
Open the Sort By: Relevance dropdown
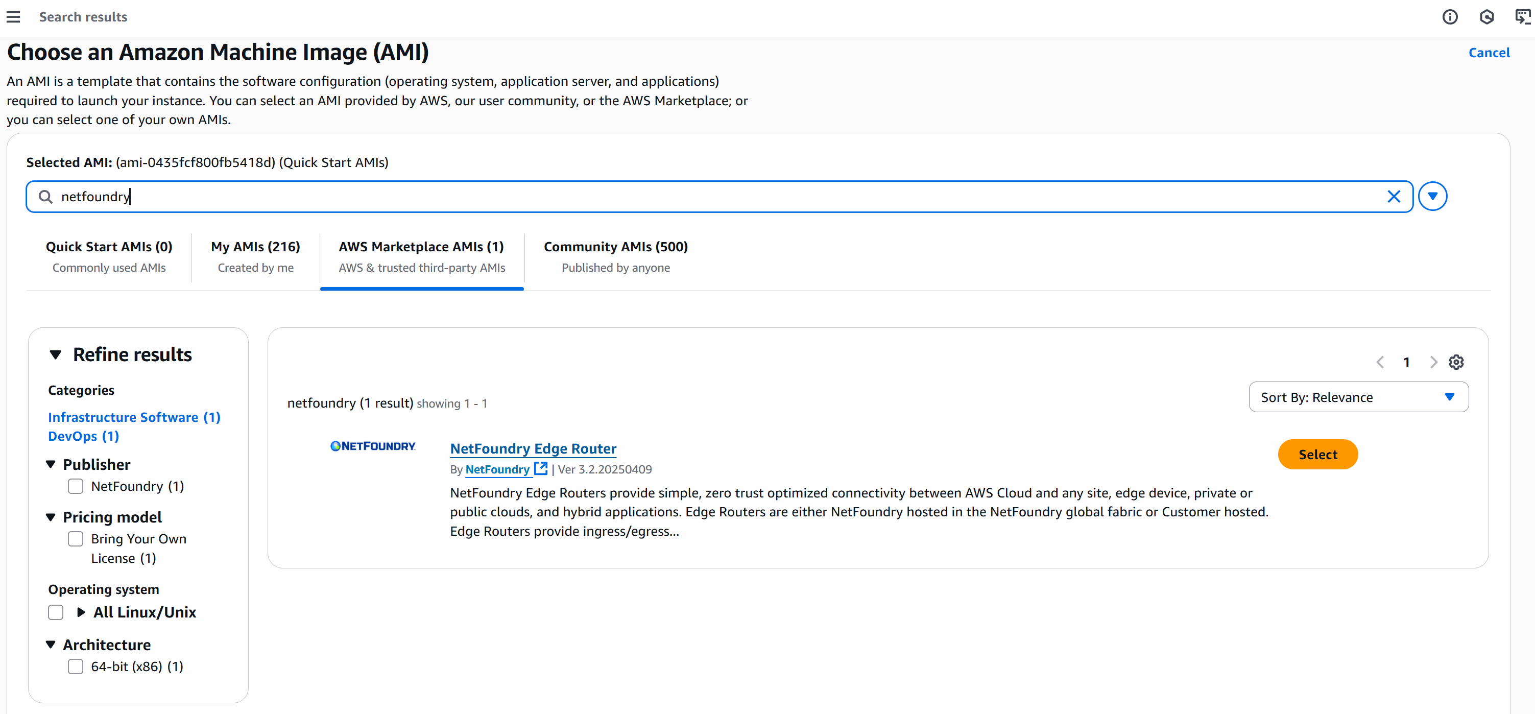(1358, 397)
